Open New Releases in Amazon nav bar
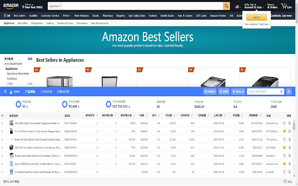This screenshot has height=186, width=298. click(82, 16)
